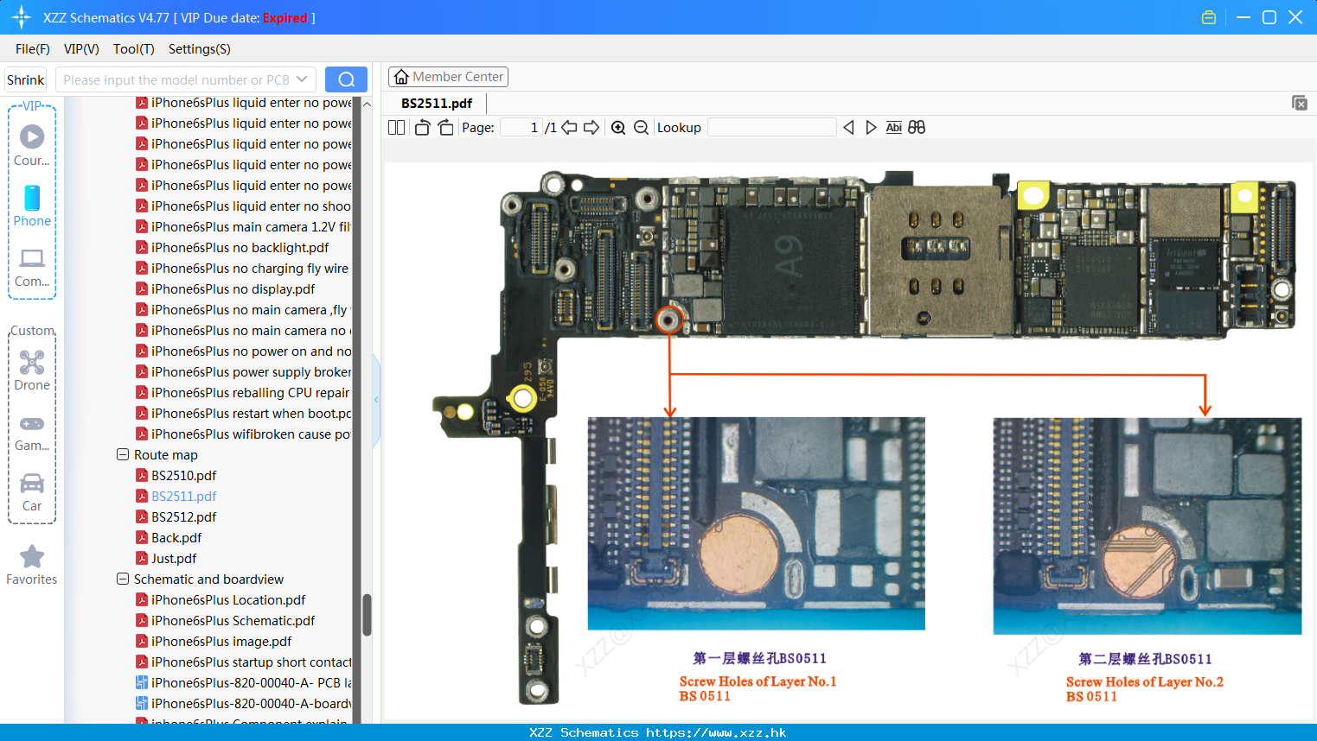Open the Courses sidebar icon
This screenshot has height=741, width=1317.
(32, 145)
